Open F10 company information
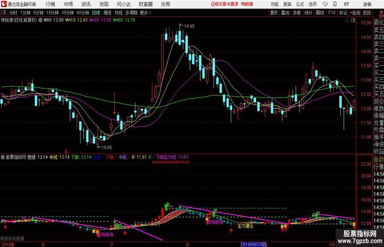The width and height of the screenshot is (384, 247). coord(332,13)
